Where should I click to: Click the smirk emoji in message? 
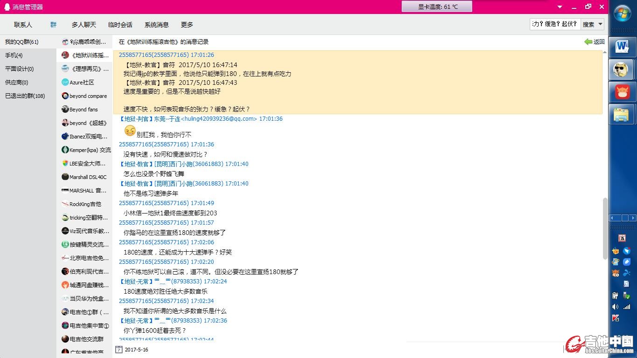(130, 131)
